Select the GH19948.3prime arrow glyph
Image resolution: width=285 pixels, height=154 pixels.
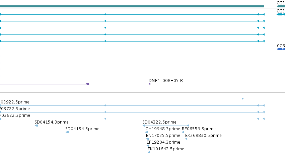pos(147,132)
